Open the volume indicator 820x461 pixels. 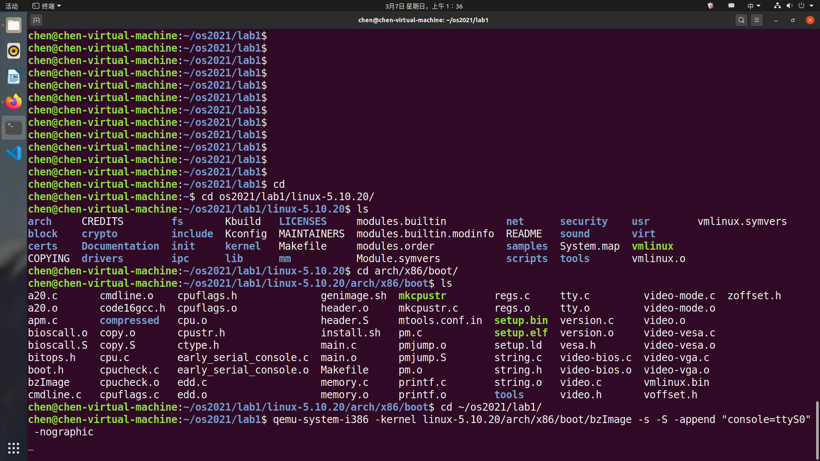(x=789, y=6)
